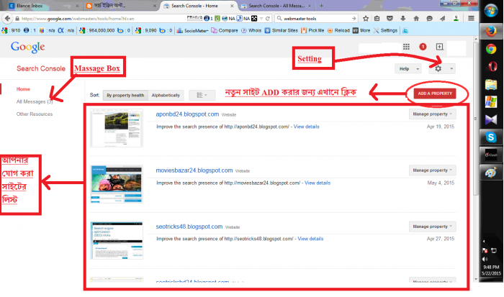Viewport: 504px width, 297px height.
Task: View the red notification badge
Action: 423,47
